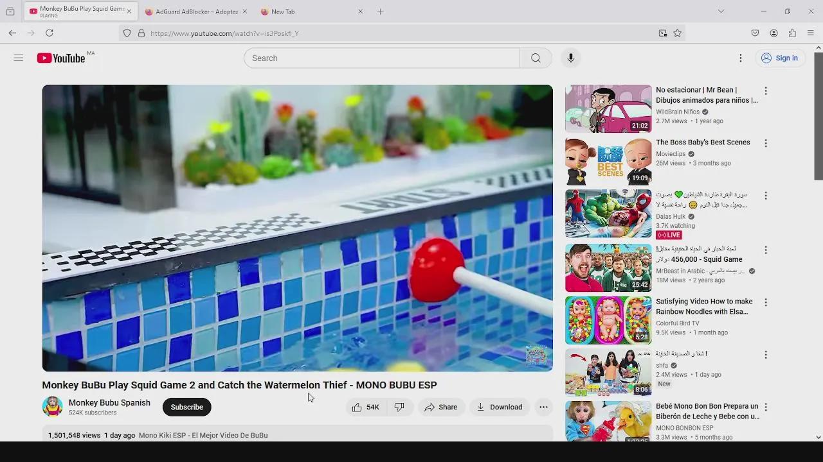The width and height of the screenshot is (823, 462).
Task: Open Colorful Bird TV channel link
Action: (x=677, y=323)
